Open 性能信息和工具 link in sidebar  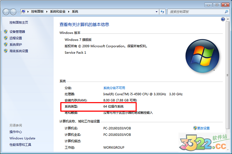coord(20,145)
